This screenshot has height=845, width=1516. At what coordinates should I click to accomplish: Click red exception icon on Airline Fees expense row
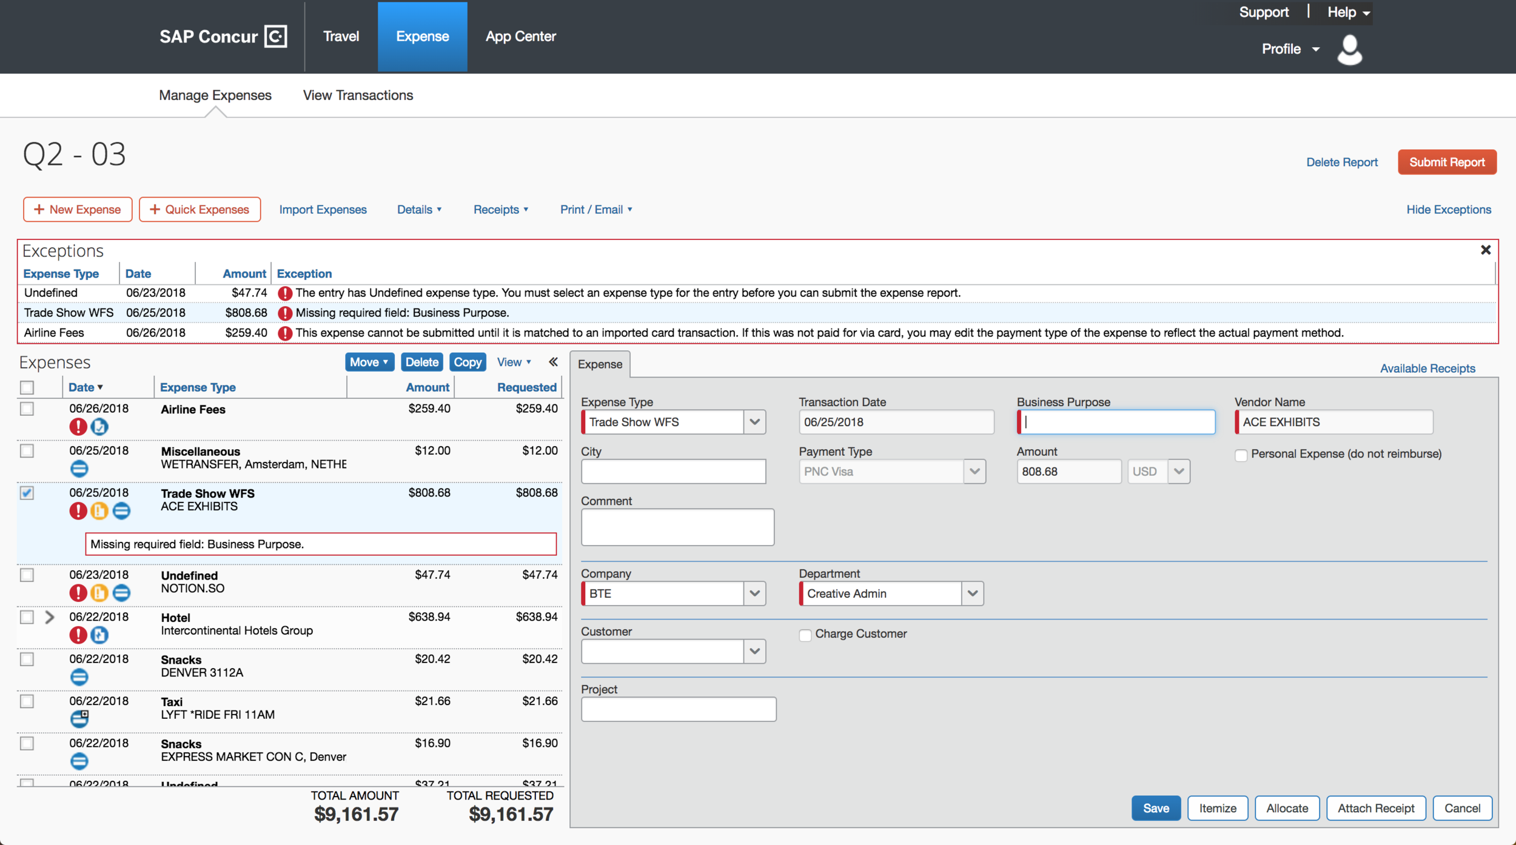[78, 427]
